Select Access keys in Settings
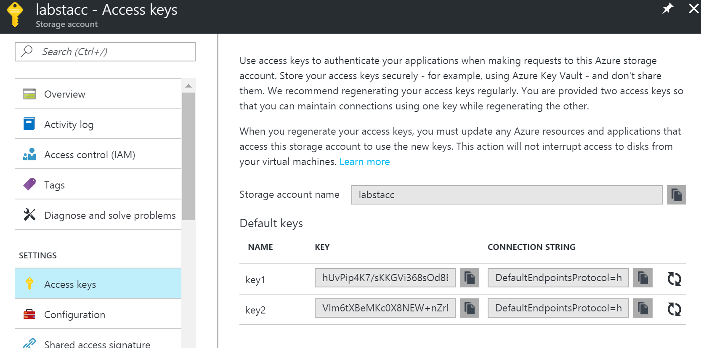This screenshot has height=348, width=701. pyautogui.click(x=98, y=284)
